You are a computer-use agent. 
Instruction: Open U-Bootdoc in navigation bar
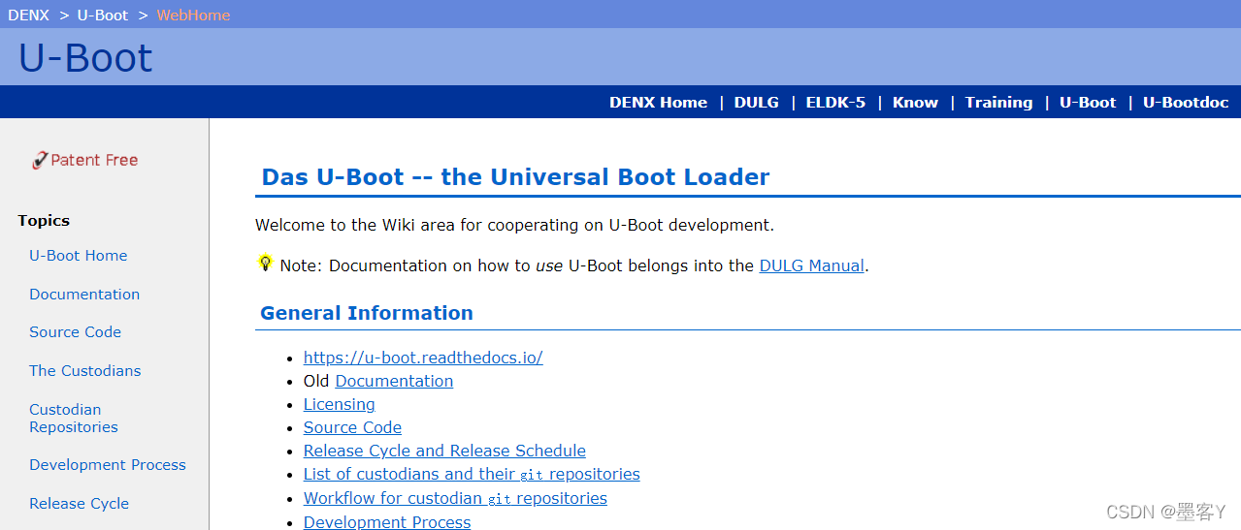pyautogui.click(x=1186, y=102)
